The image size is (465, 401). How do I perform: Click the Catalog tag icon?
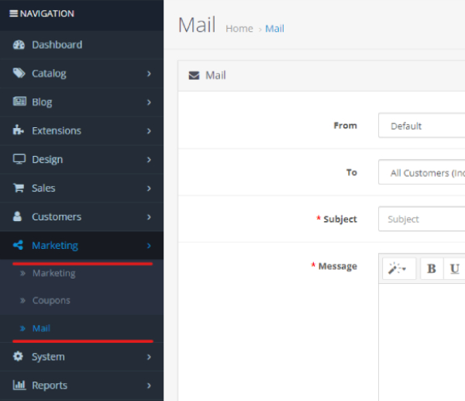click(19, 73)
